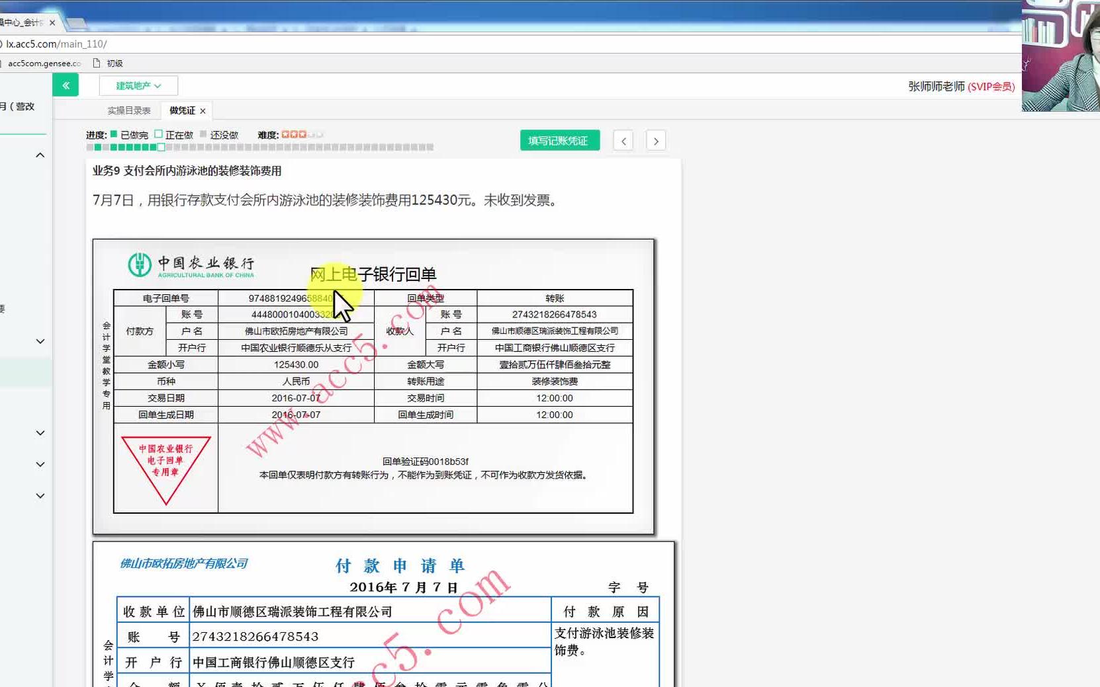Click the next exercise arrow icon
This screenshot has width=1100, height=687.
pos(655,140)
